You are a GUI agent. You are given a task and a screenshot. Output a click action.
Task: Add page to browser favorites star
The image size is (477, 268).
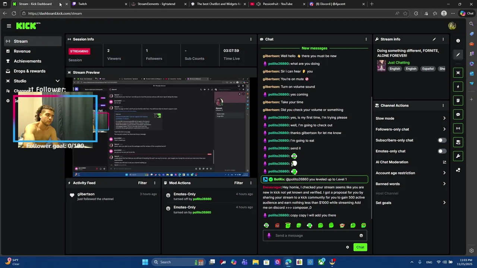click(405, 13)
